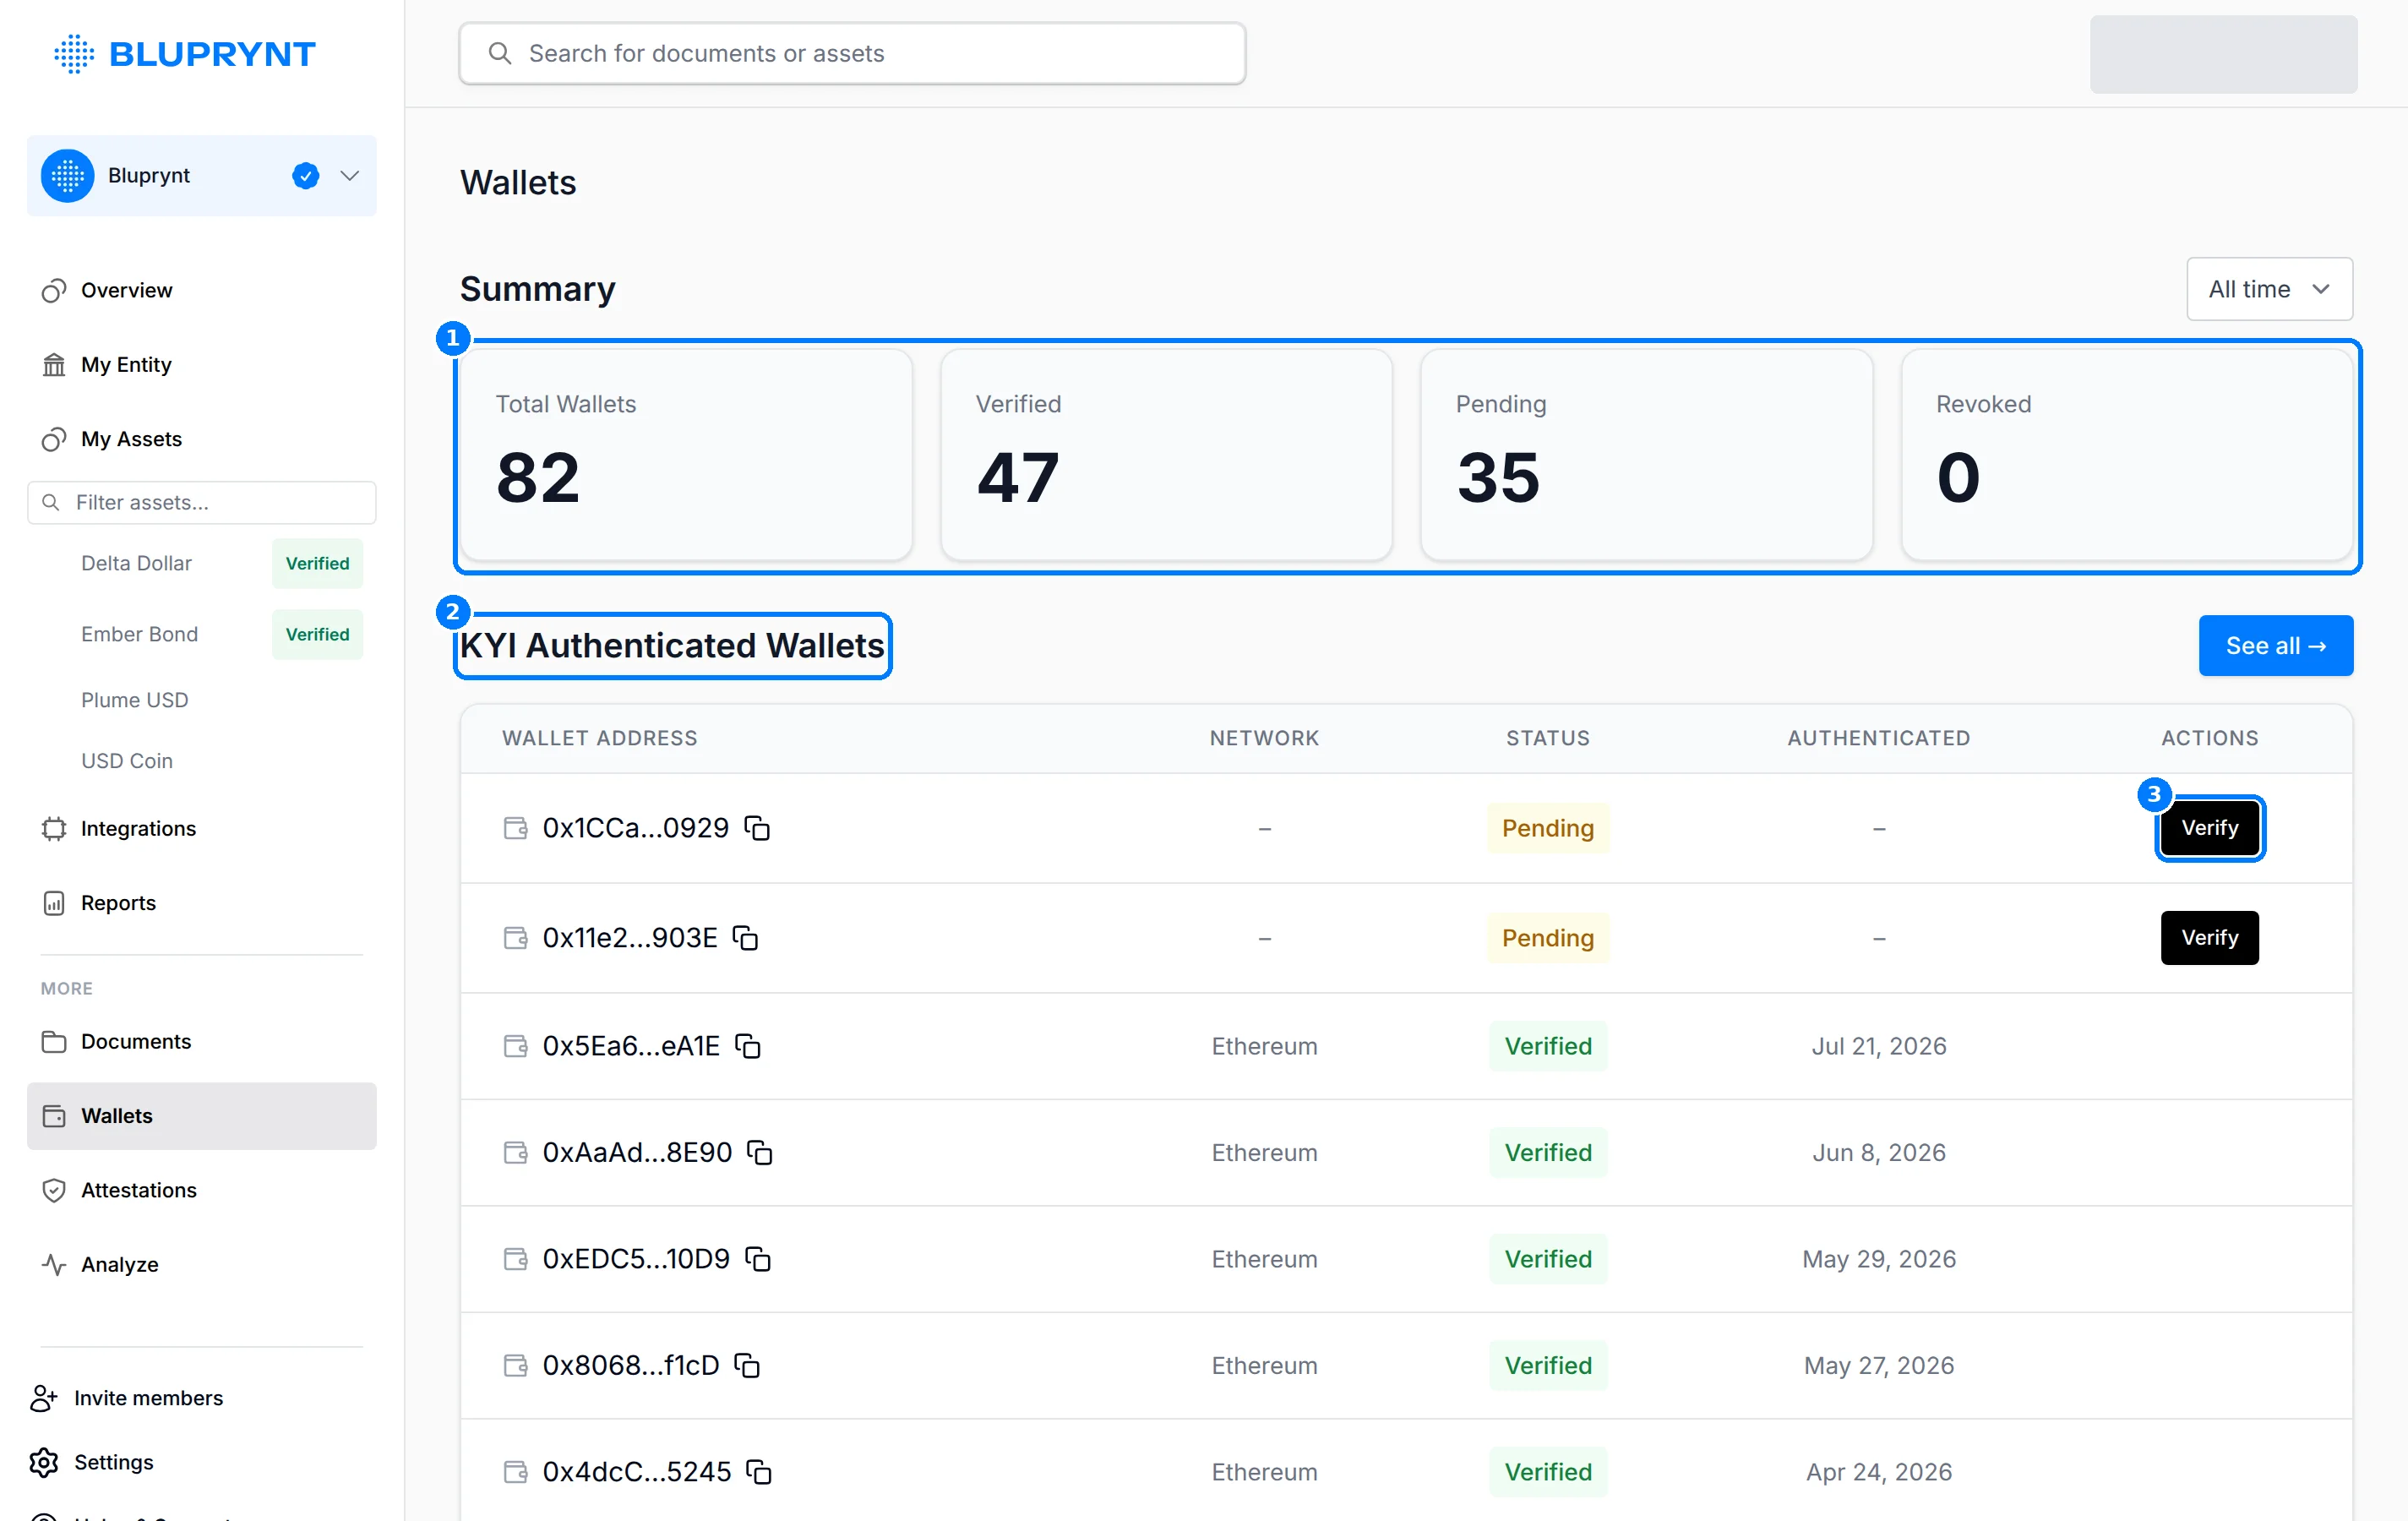Copy wallet address 0xEDC5...10D9

click(758, 1259)
